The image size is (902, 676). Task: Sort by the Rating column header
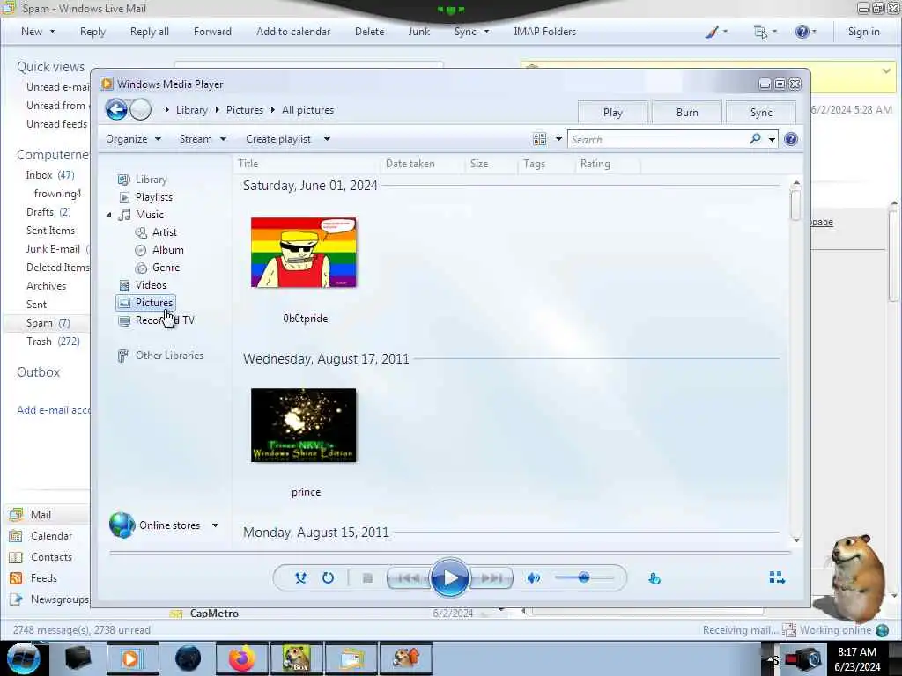click(x=608, y=164)
